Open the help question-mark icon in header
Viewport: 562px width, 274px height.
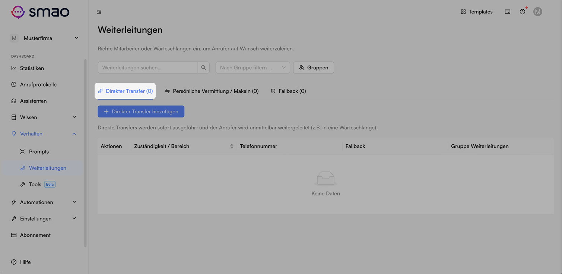point(523,12)
